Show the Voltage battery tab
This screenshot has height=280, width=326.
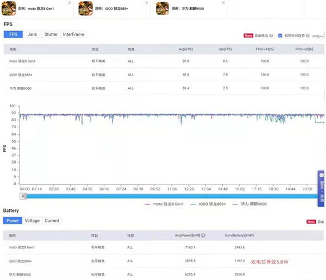32,221
